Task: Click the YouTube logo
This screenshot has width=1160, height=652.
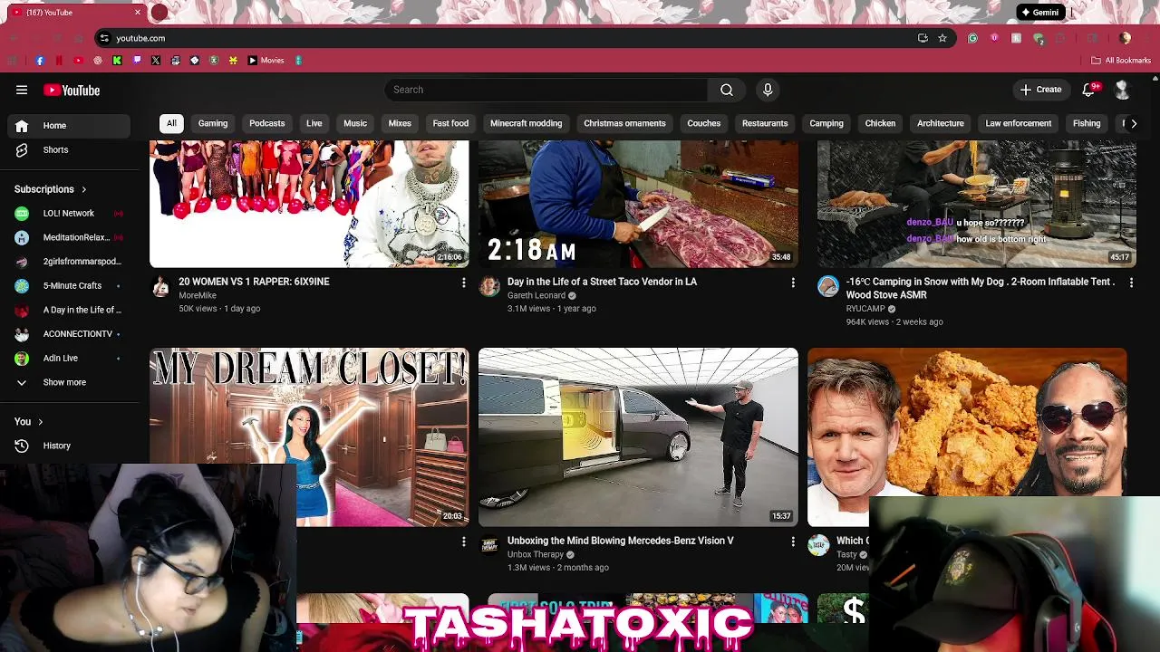Action: [x=72, y=90]
